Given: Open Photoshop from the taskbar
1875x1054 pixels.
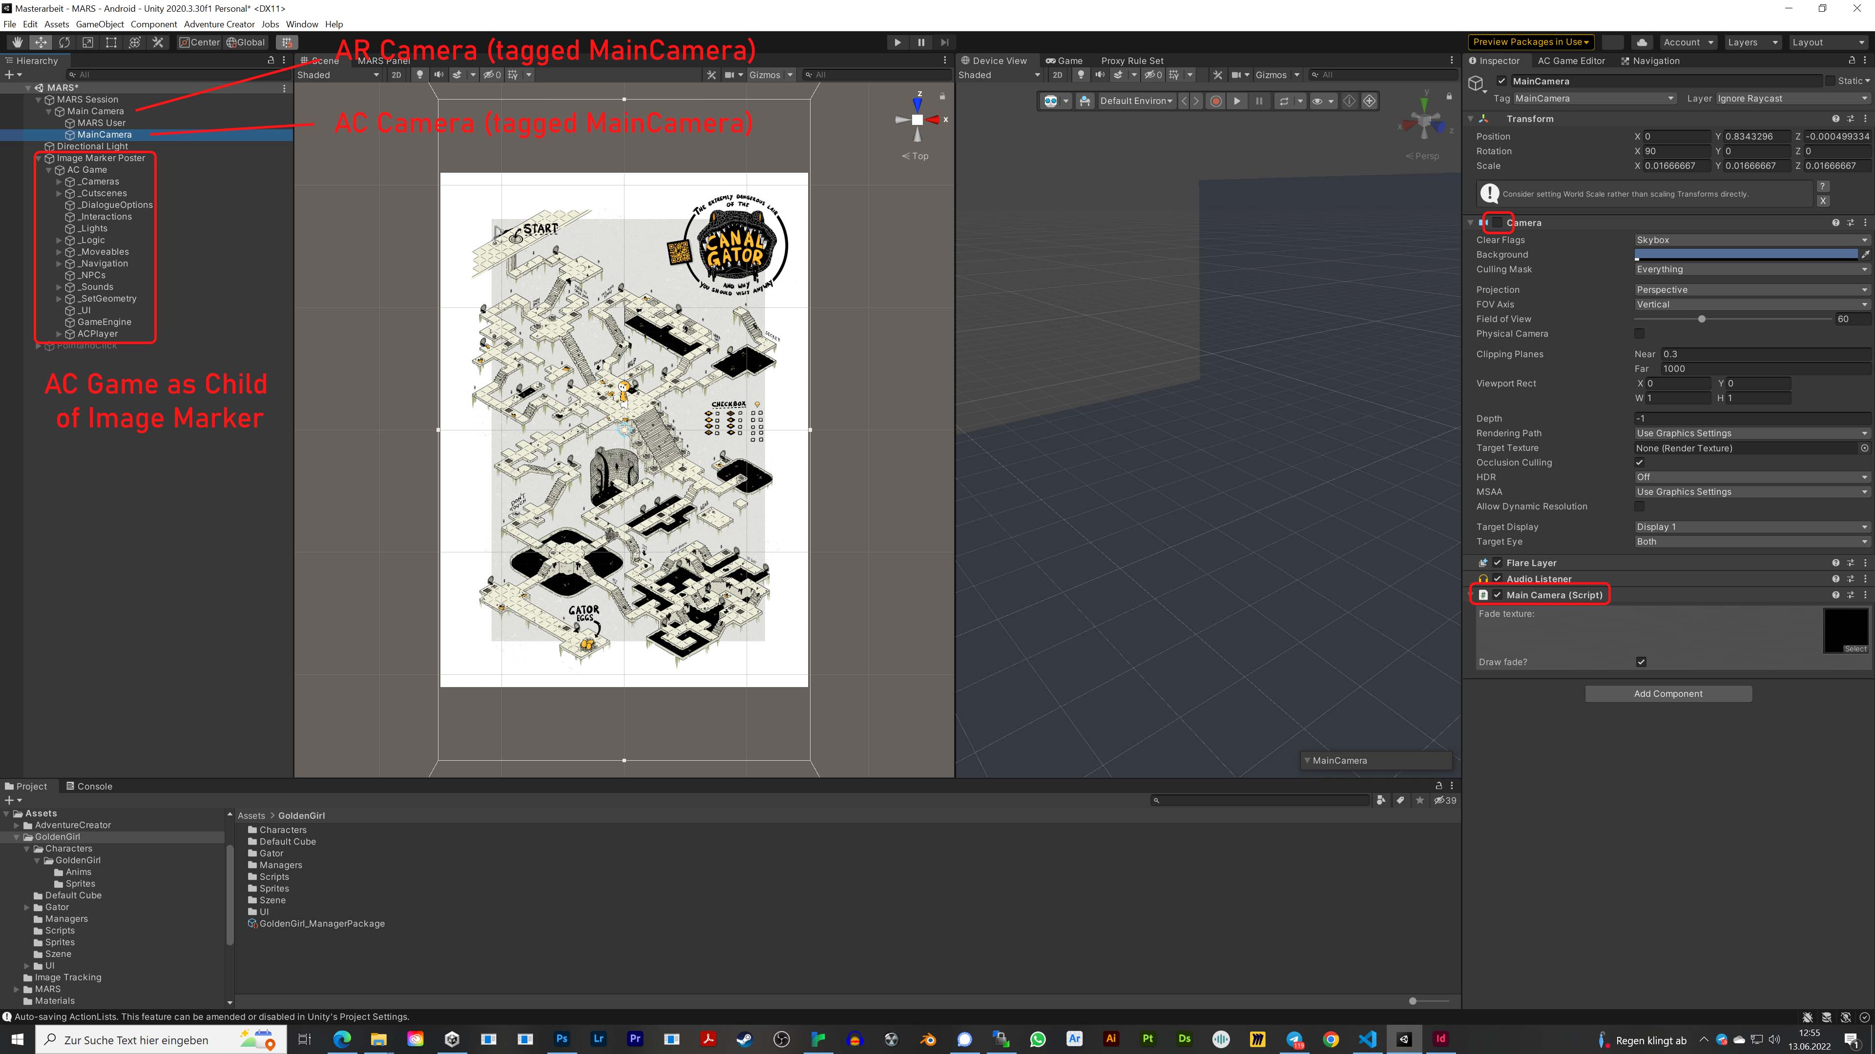Looking at the screenshot, I should [562, 1039].
